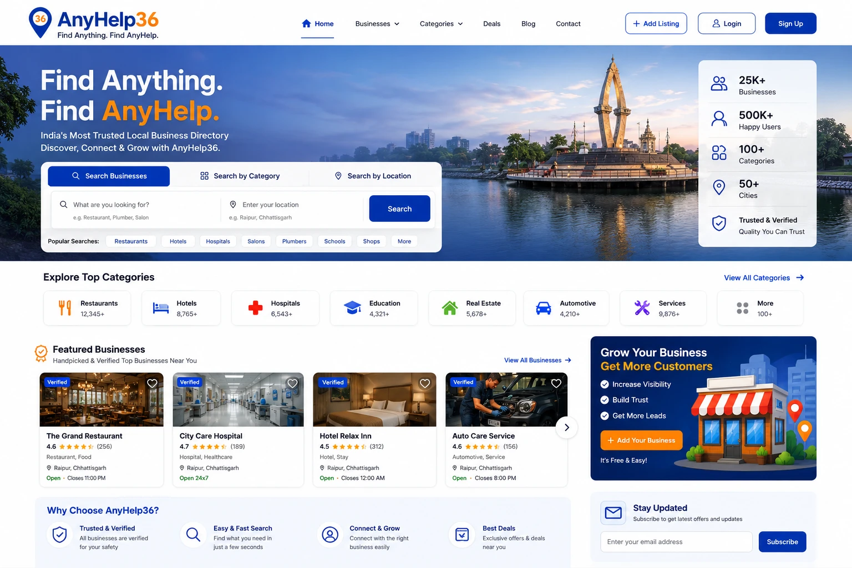Viewport: 852px width, 568px height.
Task: Click the Real Estate house icon
Action: [x=450, y=308]
